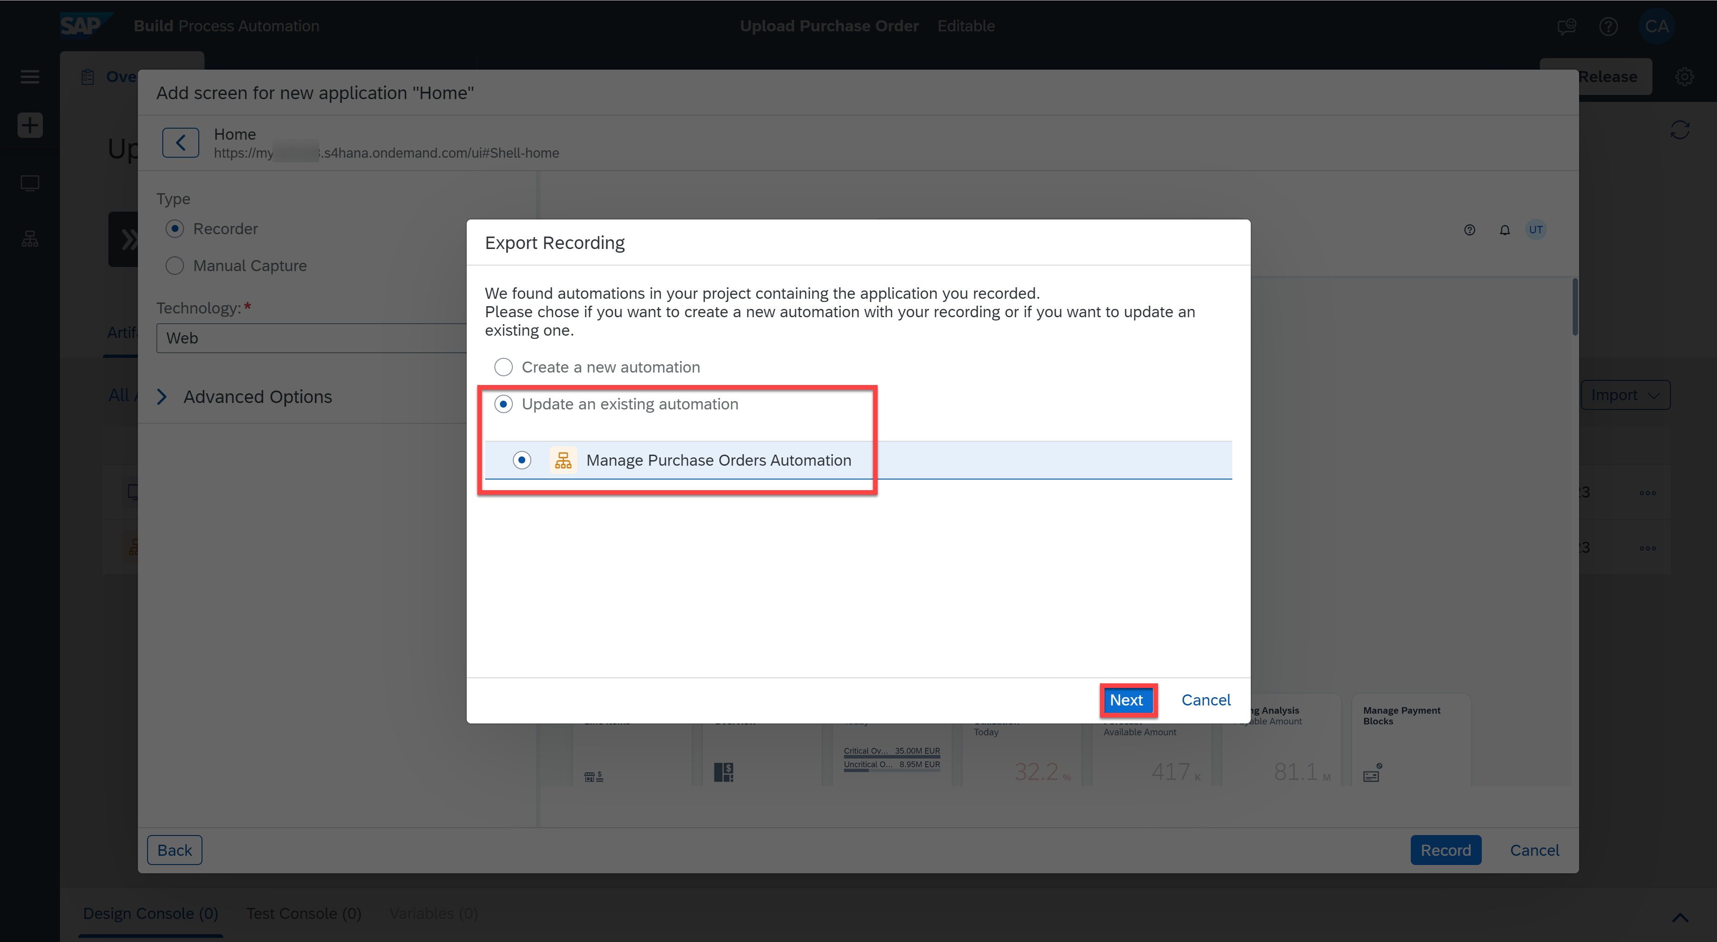This screenshot has width=1717, height=942.
Task: Click the notification bell in recorded page
Action: coord(1505,230)
